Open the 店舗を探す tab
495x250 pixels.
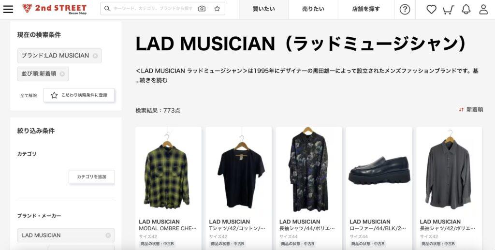tap(366, 10)
